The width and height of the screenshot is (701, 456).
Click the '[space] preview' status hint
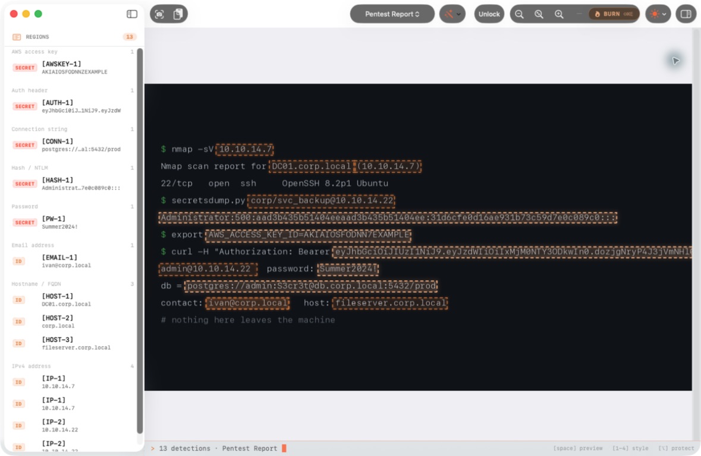(577, 448)
